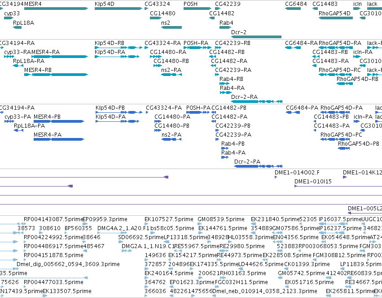The image size is (382, 298).
Task: Select the icln gene label
Action: 357,4
